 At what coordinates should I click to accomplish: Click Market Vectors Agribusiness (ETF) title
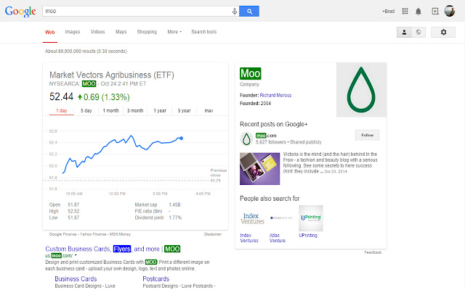(x=111, y=75)
